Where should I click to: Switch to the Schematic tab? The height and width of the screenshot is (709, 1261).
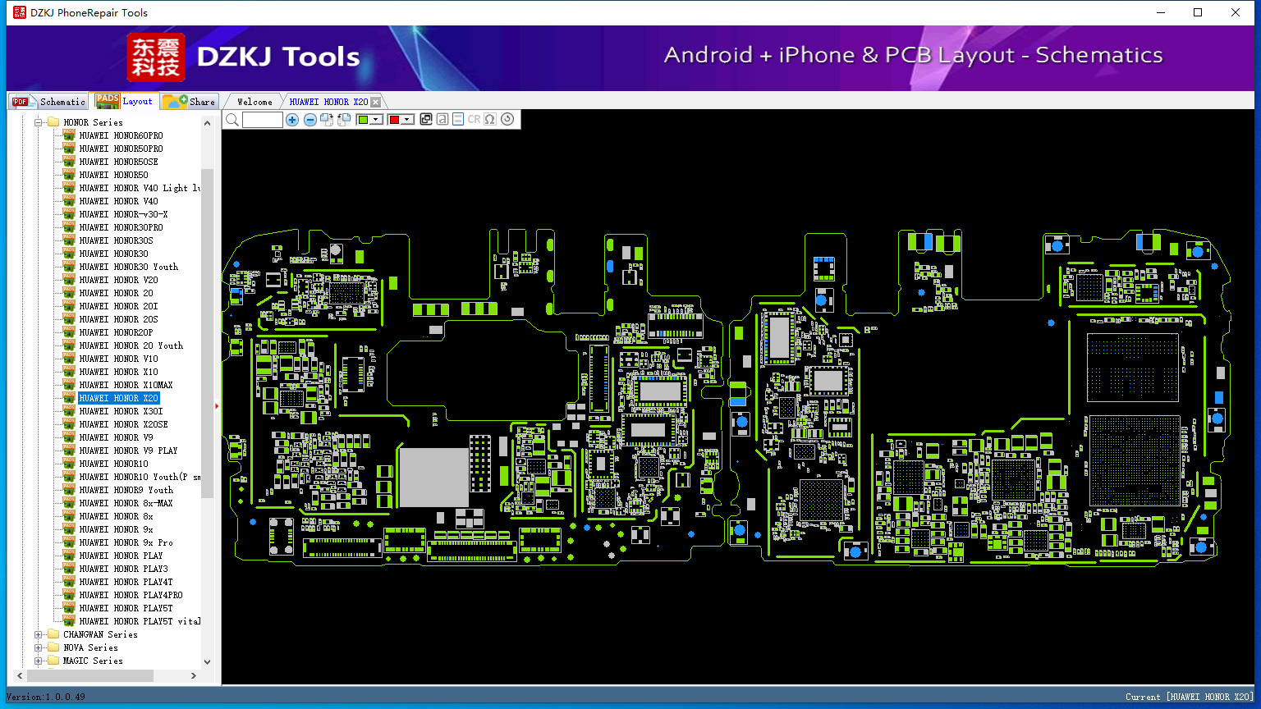(48, 101)
